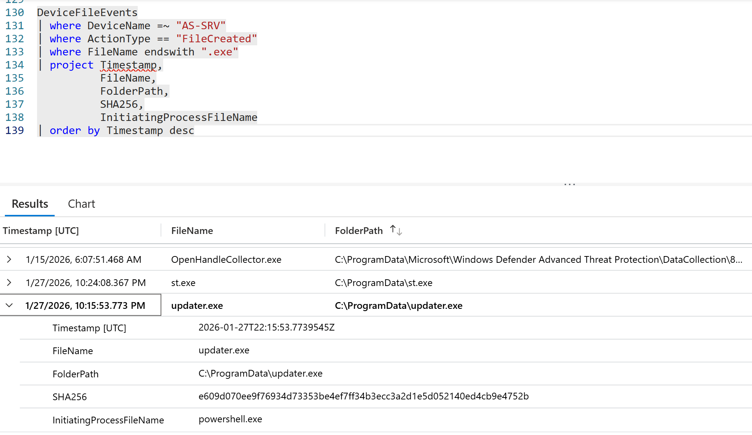Place cursor on line 139 order by
The width and height of the screenshot is (752, 435).
74,131
